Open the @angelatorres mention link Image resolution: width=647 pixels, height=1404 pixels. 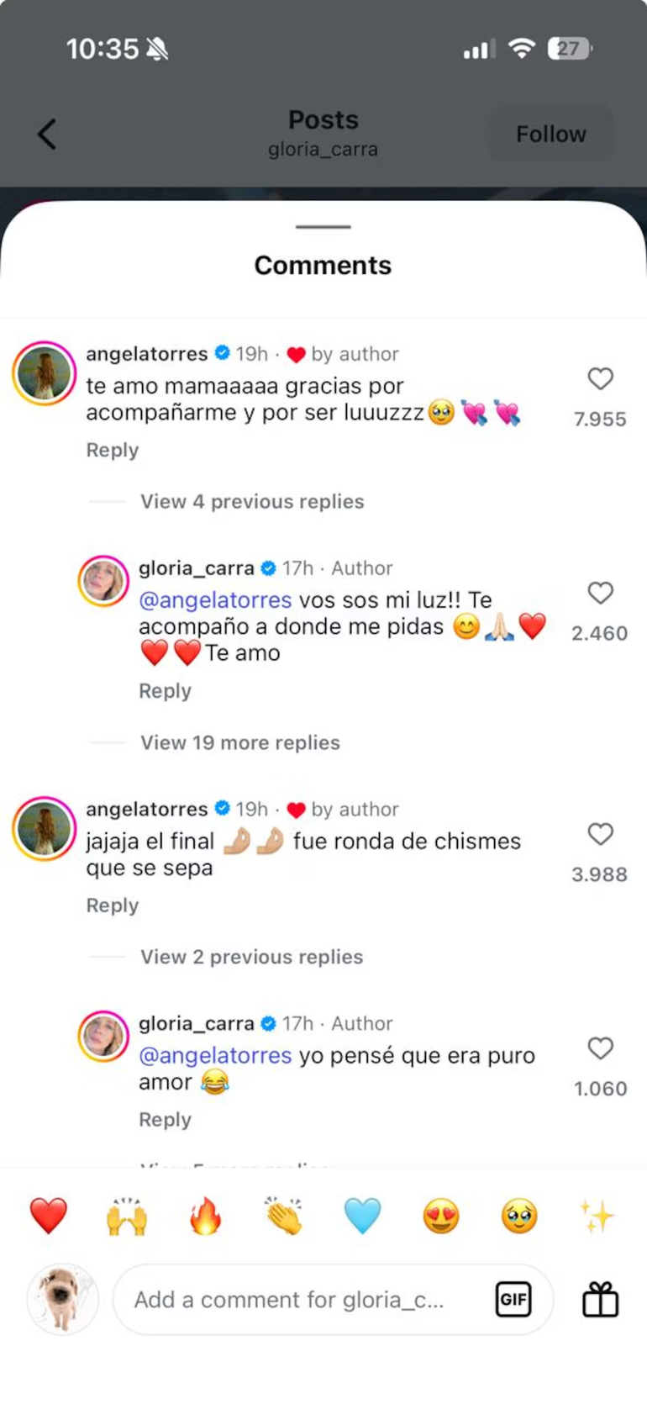click(x=215, y=600)
